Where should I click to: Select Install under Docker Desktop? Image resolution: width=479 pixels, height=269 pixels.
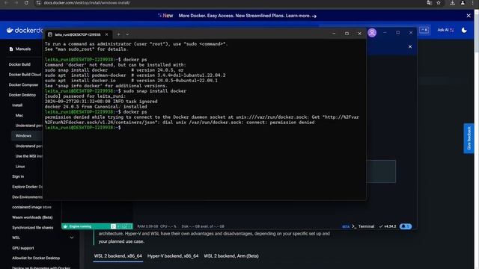click(x=17, y=105)
